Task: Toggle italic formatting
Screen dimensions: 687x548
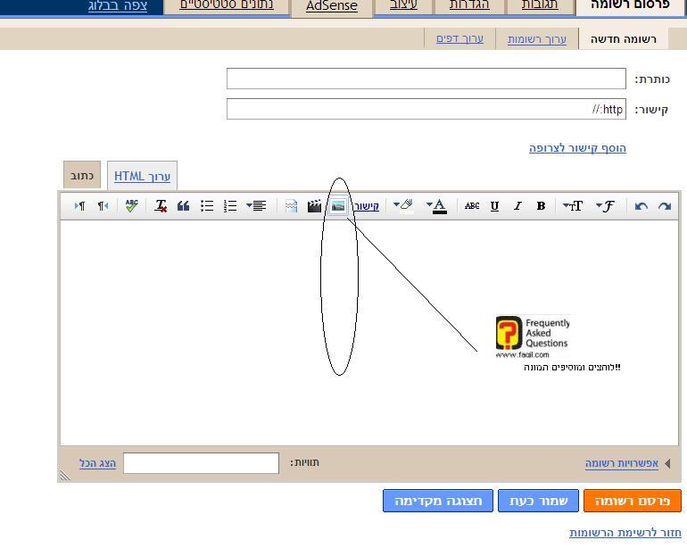Action: (x=517, y=206)
